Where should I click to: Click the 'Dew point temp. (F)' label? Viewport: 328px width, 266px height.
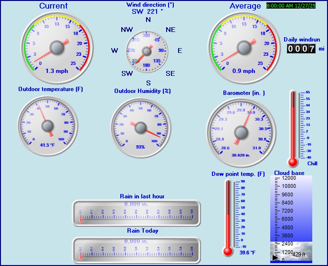[238, 174]
